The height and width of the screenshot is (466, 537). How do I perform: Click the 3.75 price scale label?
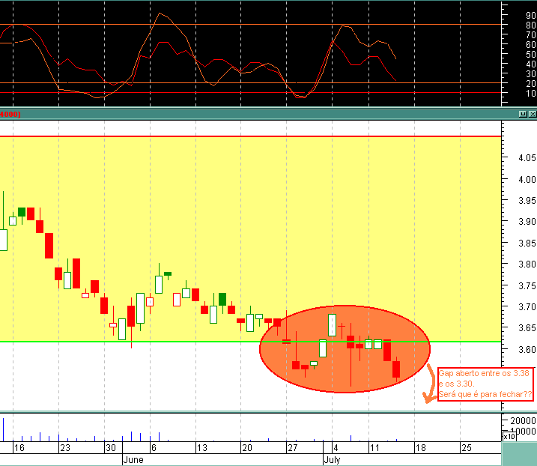527,285
